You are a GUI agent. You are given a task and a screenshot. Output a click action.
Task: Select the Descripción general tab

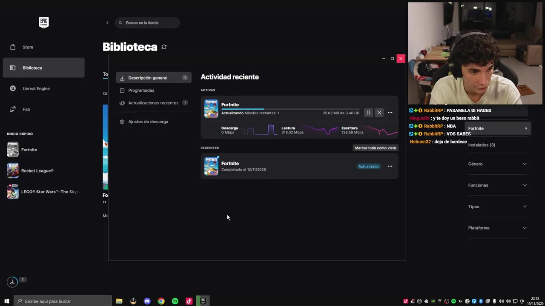pyautogui.click(x=154, y=78)
